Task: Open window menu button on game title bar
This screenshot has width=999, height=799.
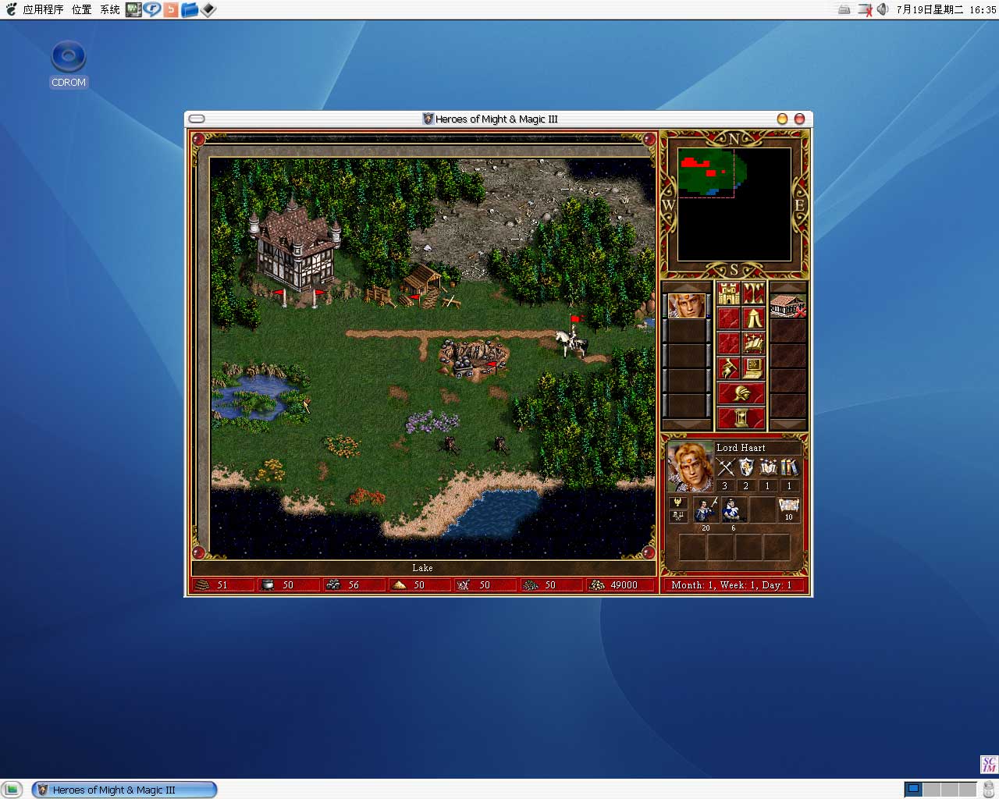Action: click(x=197, y=119)
